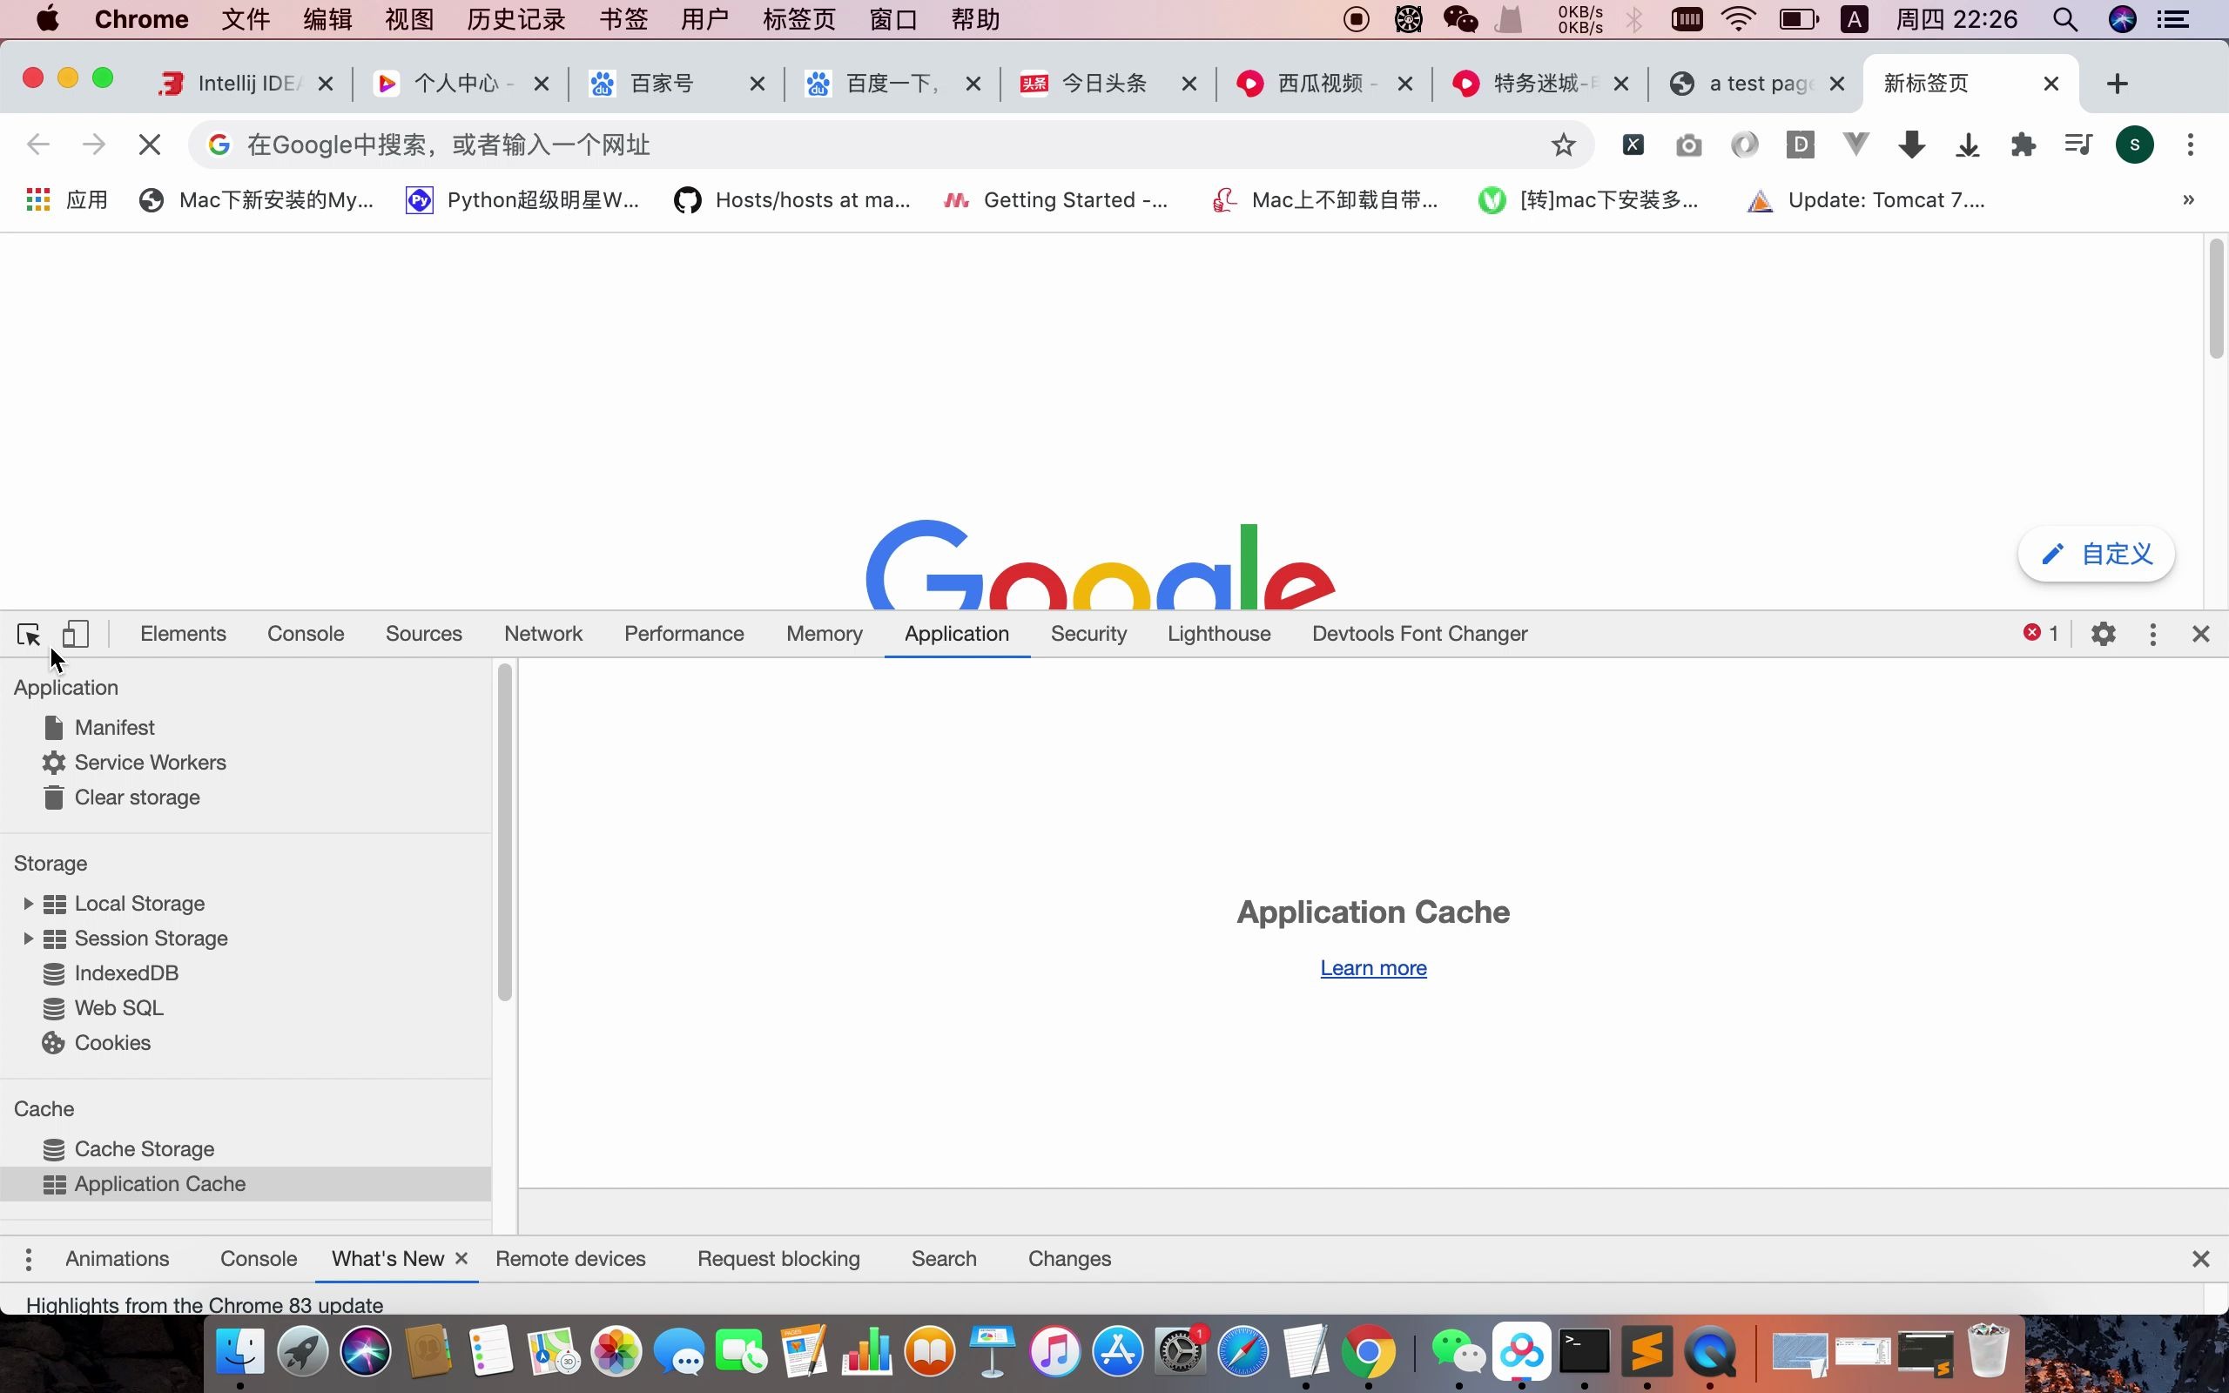Expand the Local Storage tree item
The image size is (2229, 1393).
27,902
